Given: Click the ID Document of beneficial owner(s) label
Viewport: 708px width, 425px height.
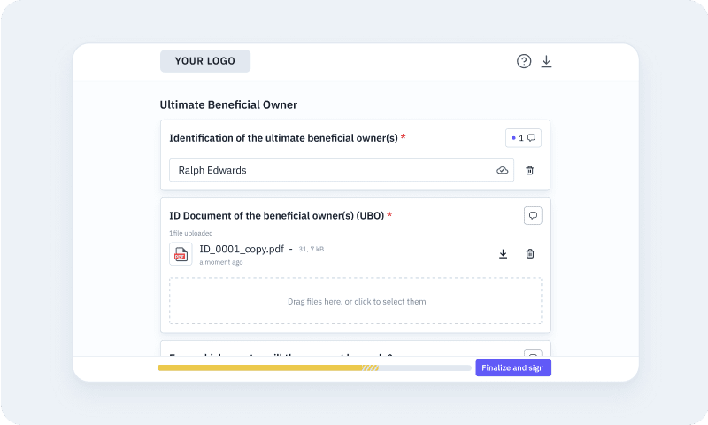Looking at the screenshot, I should tap(276, 215).
